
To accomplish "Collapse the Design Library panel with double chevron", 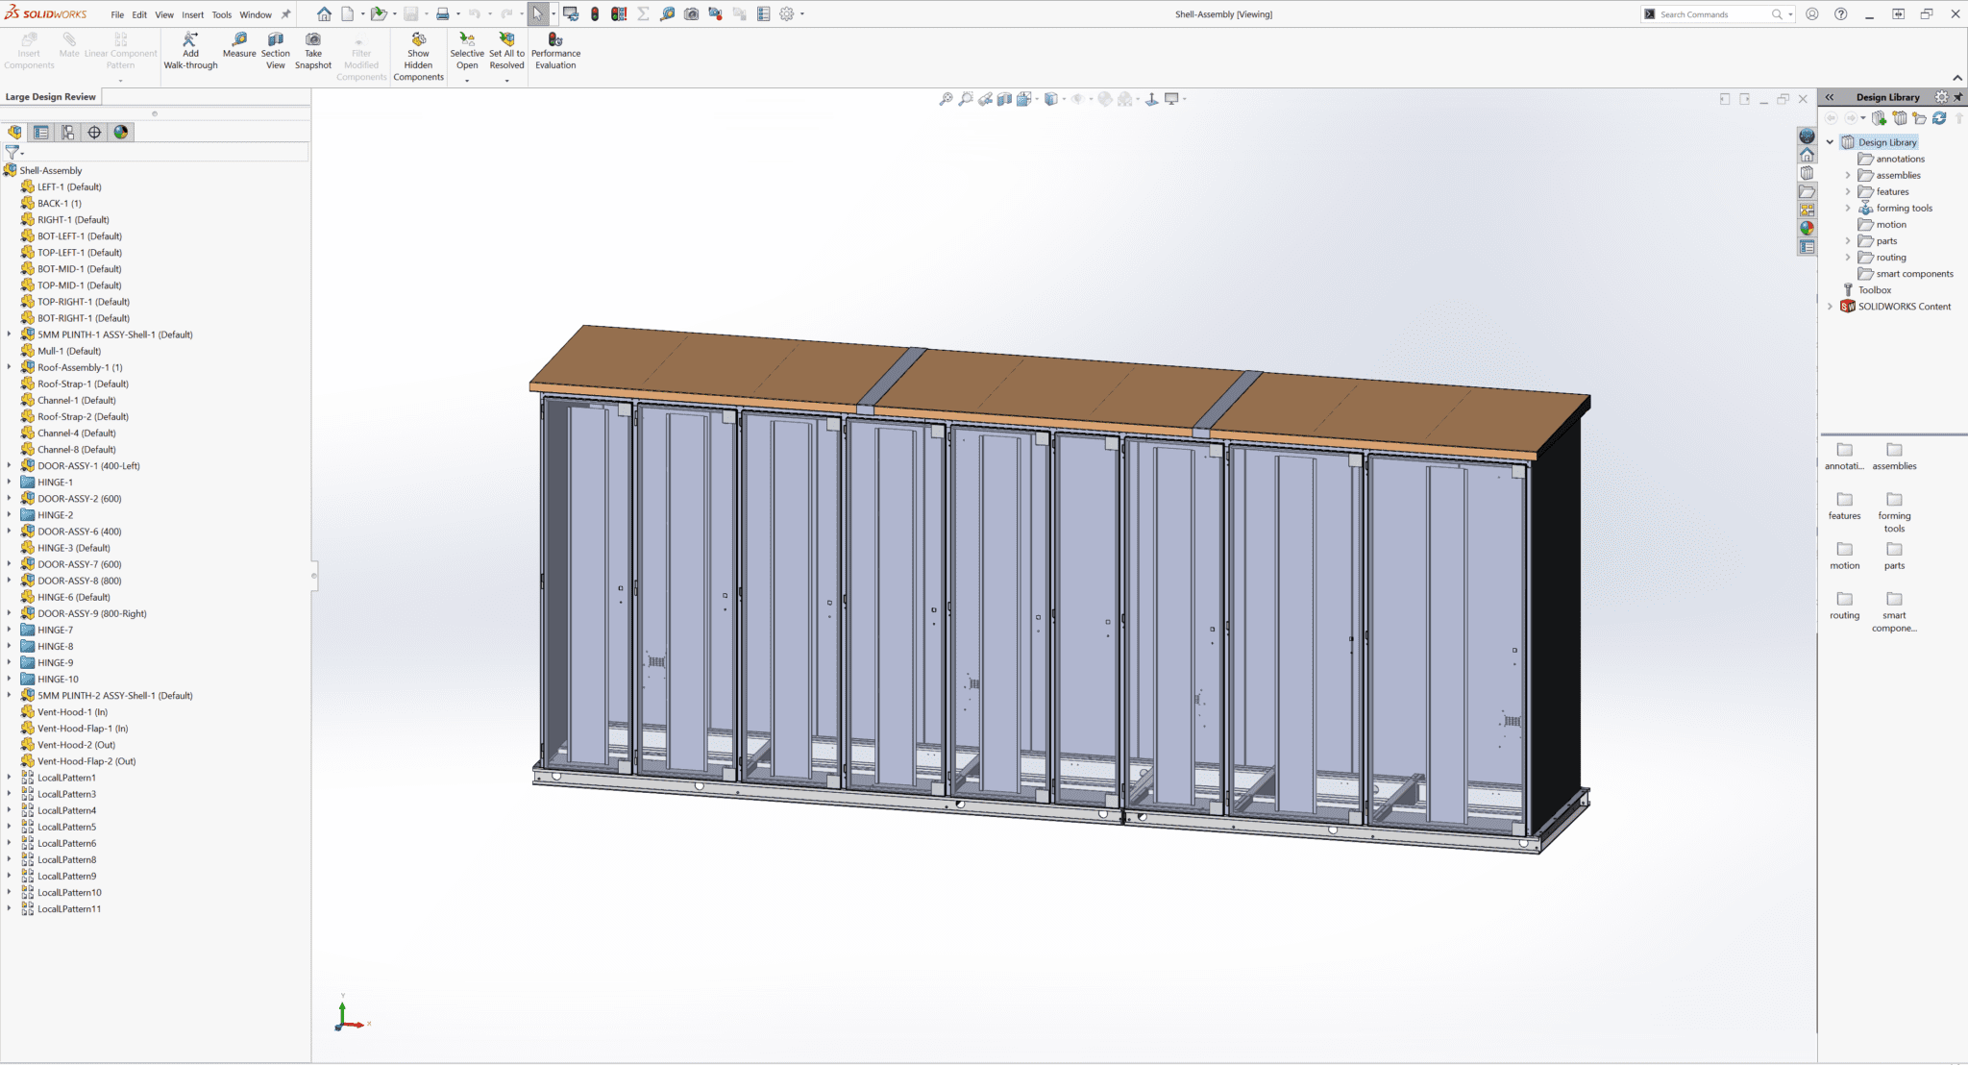I will point(1829,96).
